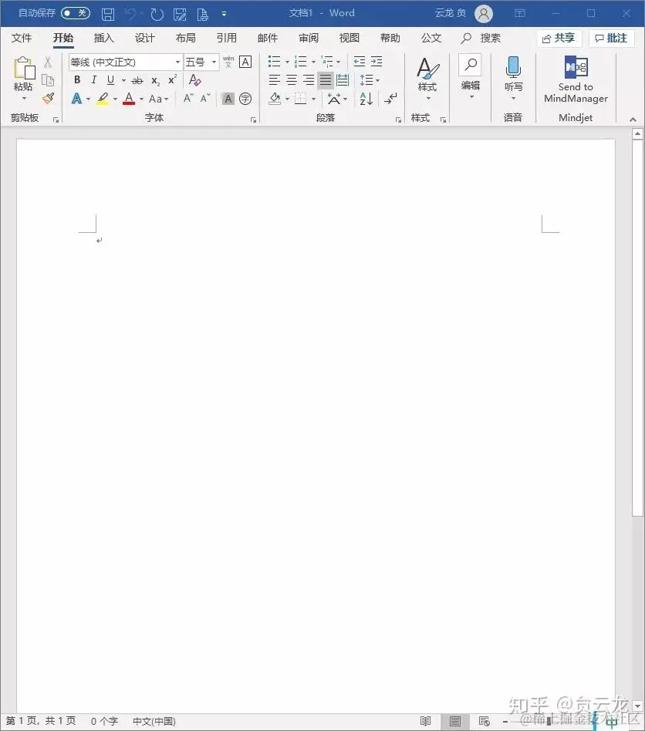Click the Redo arrow icon
This screenshot has width=645, height=731.
point(157,14)
